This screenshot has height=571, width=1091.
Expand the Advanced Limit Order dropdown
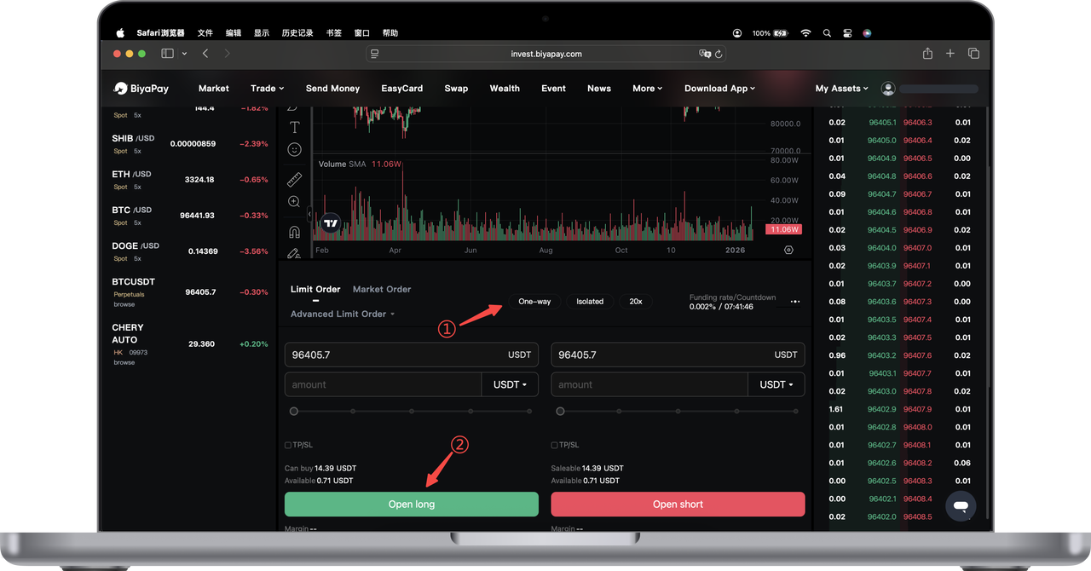(x=343, y=314)
